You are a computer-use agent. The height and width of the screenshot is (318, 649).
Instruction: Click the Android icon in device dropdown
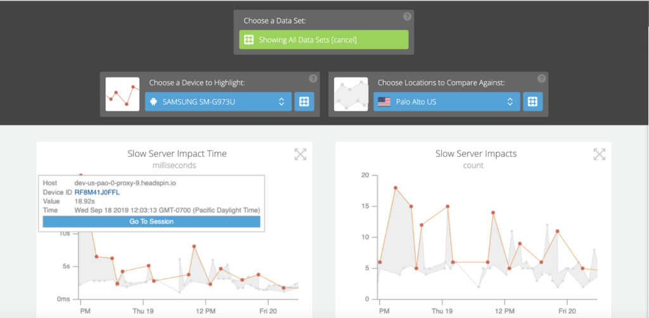pyautogui.click(x=153, y=102)
